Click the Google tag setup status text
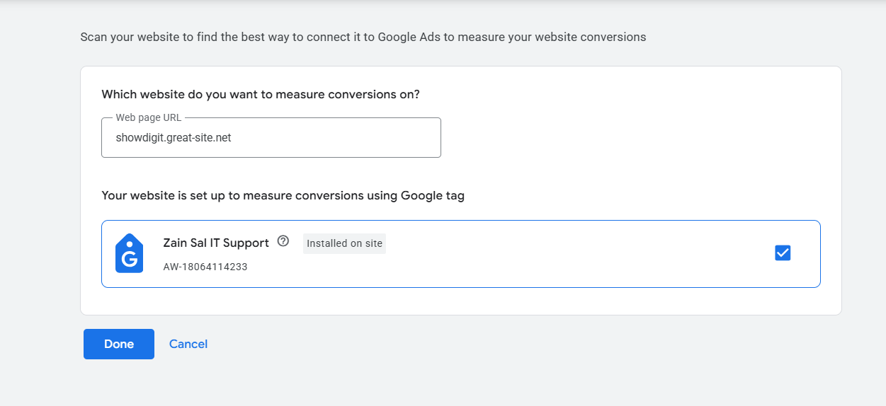The height and width of the screenshot is (406, 886). [283, 196]
